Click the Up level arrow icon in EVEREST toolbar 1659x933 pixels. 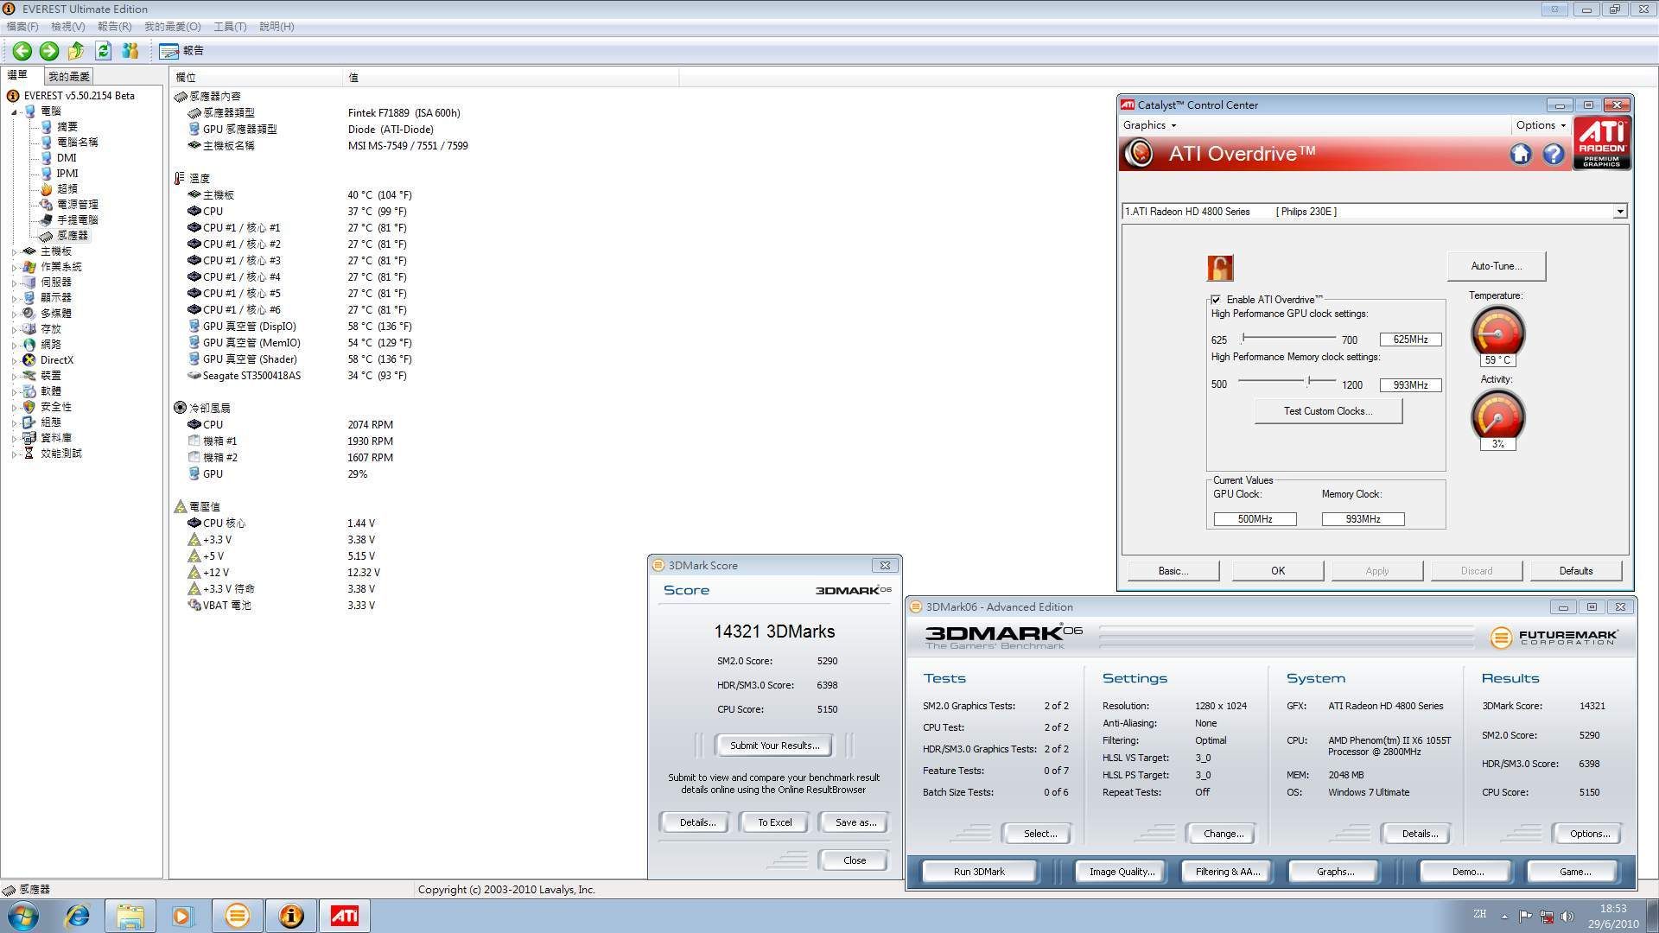point(76,51)
